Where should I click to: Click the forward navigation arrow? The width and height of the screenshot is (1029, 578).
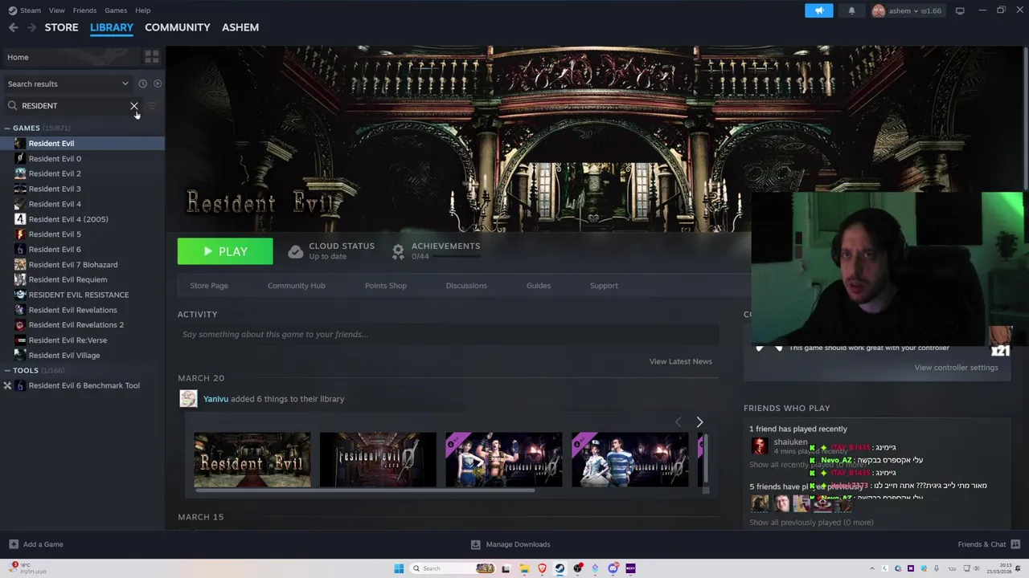[31, 27]
